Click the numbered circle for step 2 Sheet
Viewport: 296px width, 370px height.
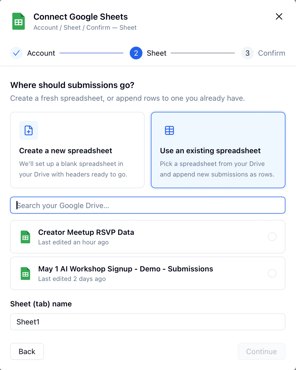(x=136, y=53)
